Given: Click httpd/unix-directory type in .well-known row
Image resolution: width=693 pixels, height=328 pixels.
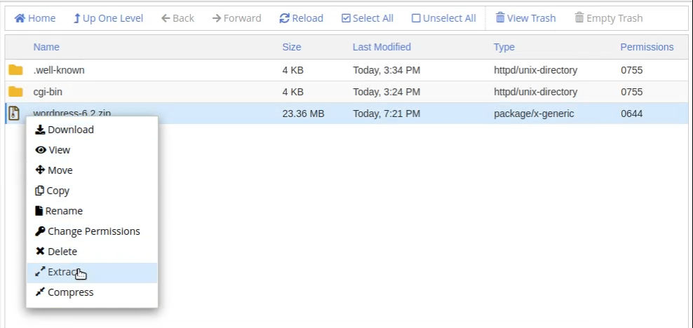Looking at the screenshot, I should point(536,70).
